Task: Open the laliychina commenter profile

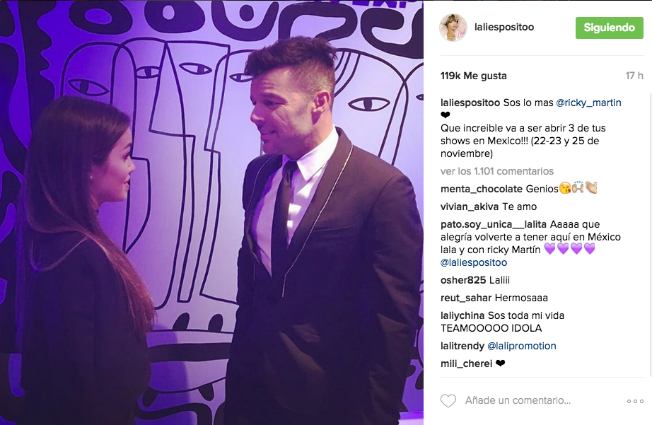Action: 462,315
